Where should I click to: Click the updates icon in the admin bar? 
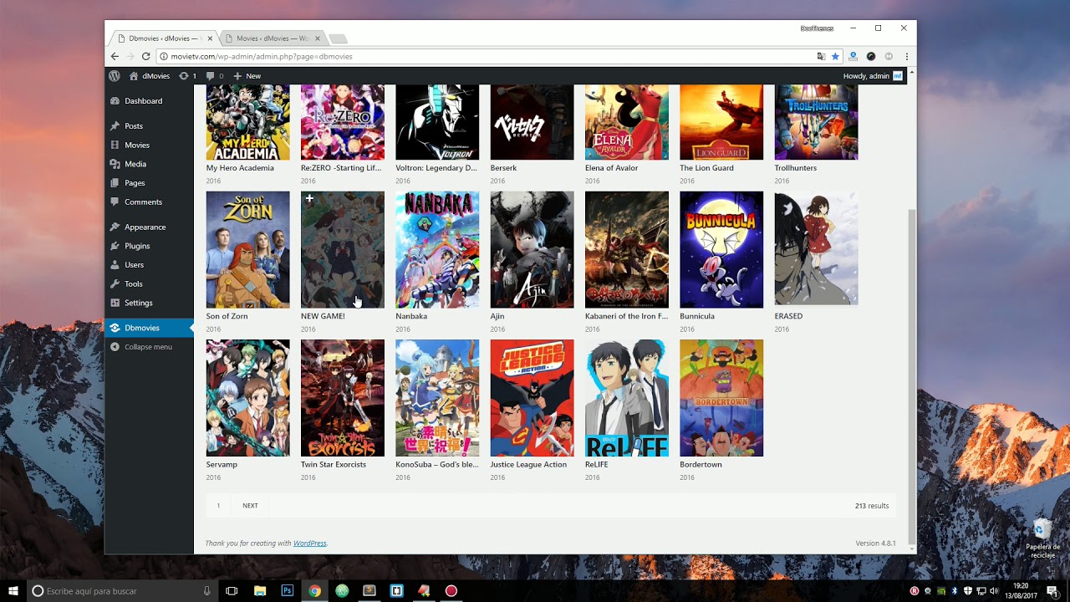tap(186, 75)
